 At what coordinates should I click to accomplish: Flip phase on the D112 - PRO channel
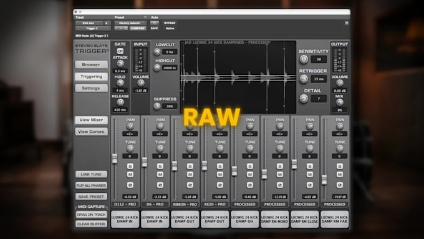coord(130,185)
